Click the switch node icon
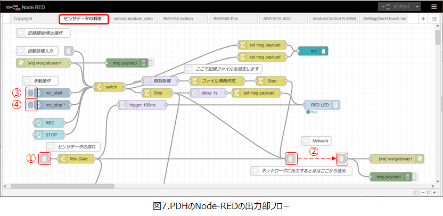Viewport: 443px width, 216px height. click(99, 87)
